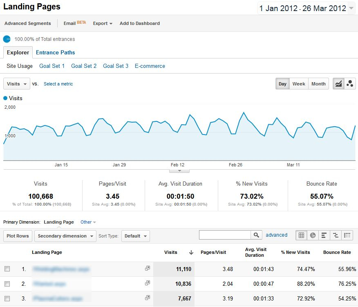Click the search magnifier button
Viewport: 358px width, 307px height.
click(x=256, y=235)
